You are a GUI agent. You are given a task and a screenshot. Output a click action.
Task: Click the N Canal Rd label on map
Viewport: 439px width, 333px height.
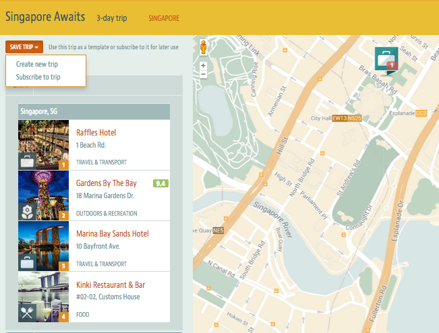click(221, 269)
